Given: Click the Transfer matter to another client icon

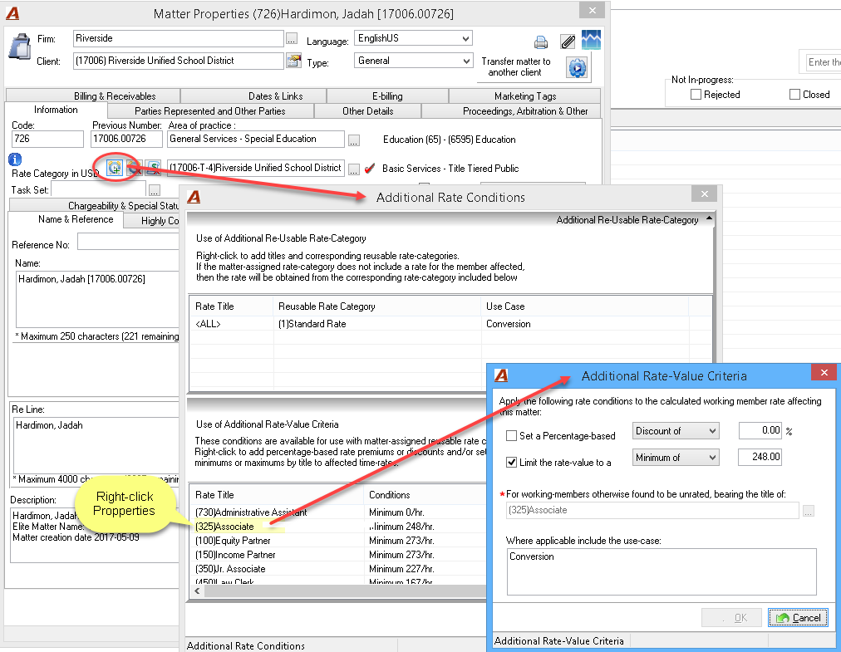Looking at the screenshot, I should (577, 67).
